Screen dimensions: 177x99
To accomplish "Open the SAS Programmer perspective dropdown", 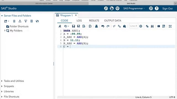I will click(134, 9).
